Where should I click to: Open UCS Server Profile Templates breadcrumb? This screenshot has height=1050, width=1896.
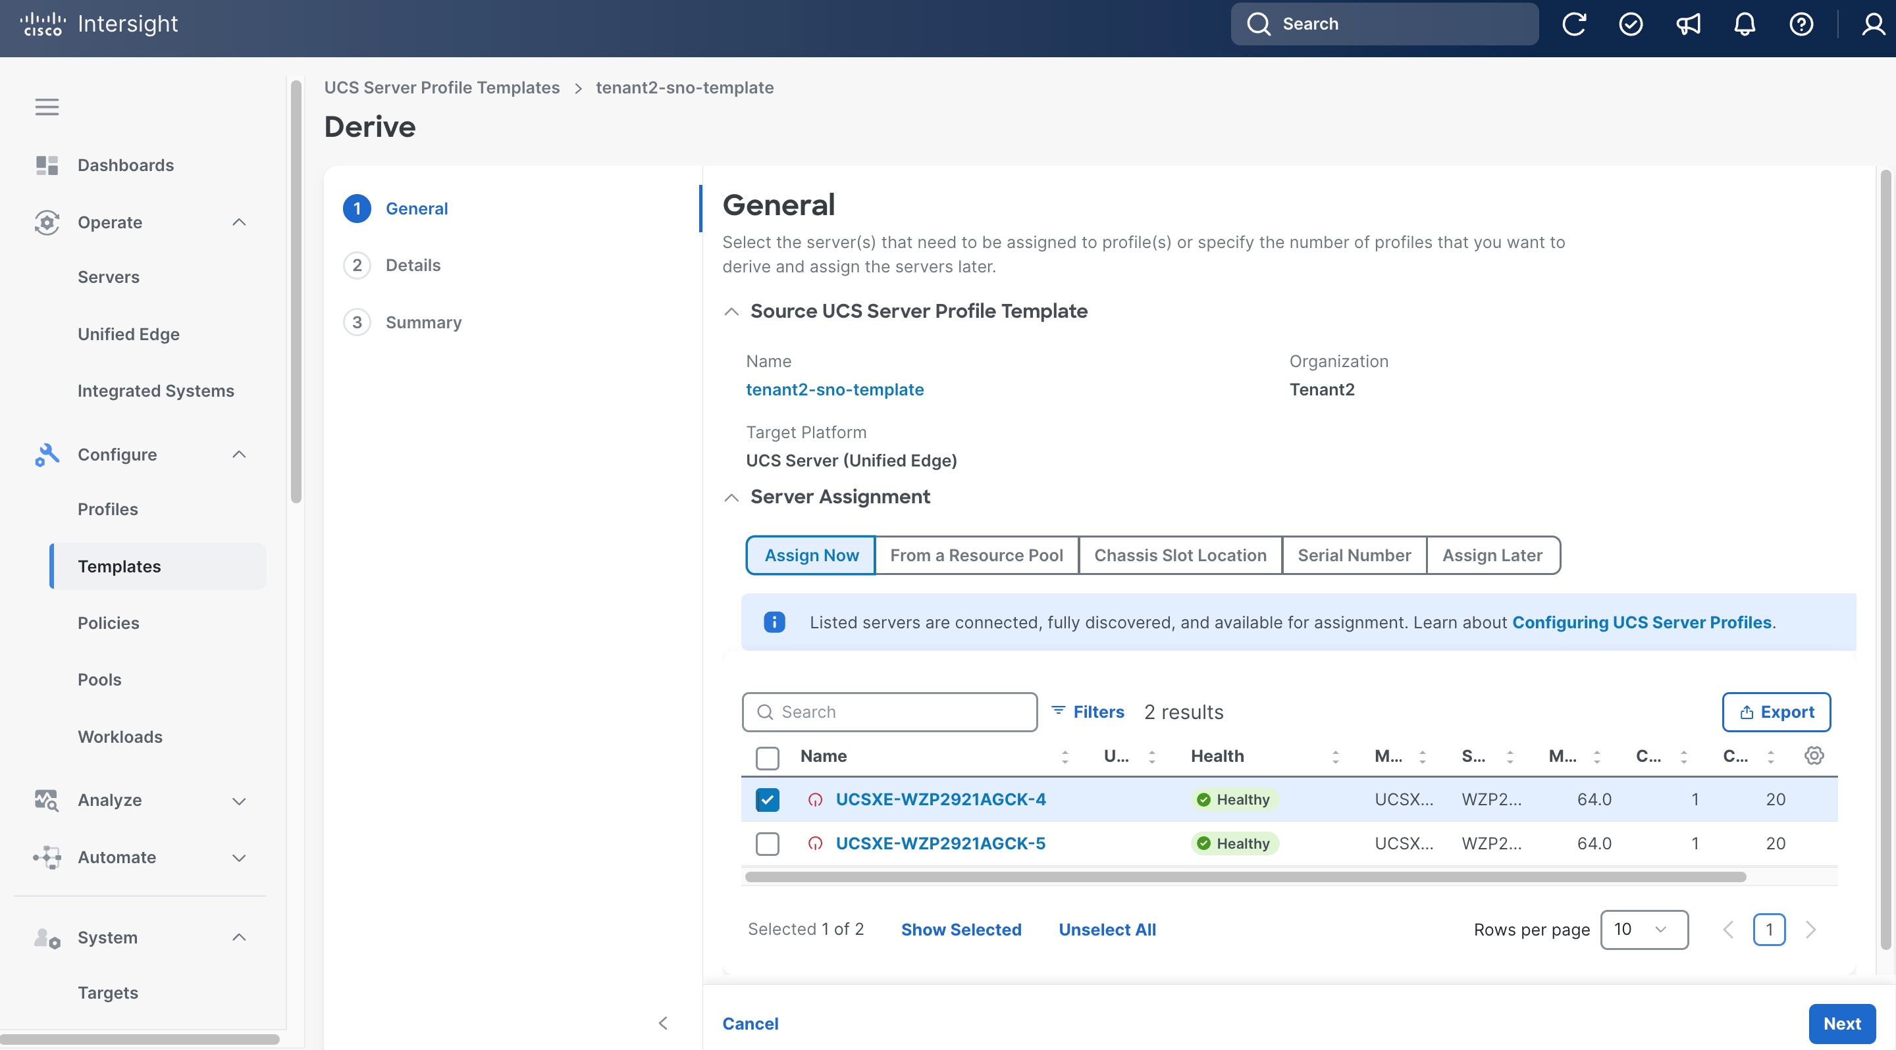coord(442,87)
